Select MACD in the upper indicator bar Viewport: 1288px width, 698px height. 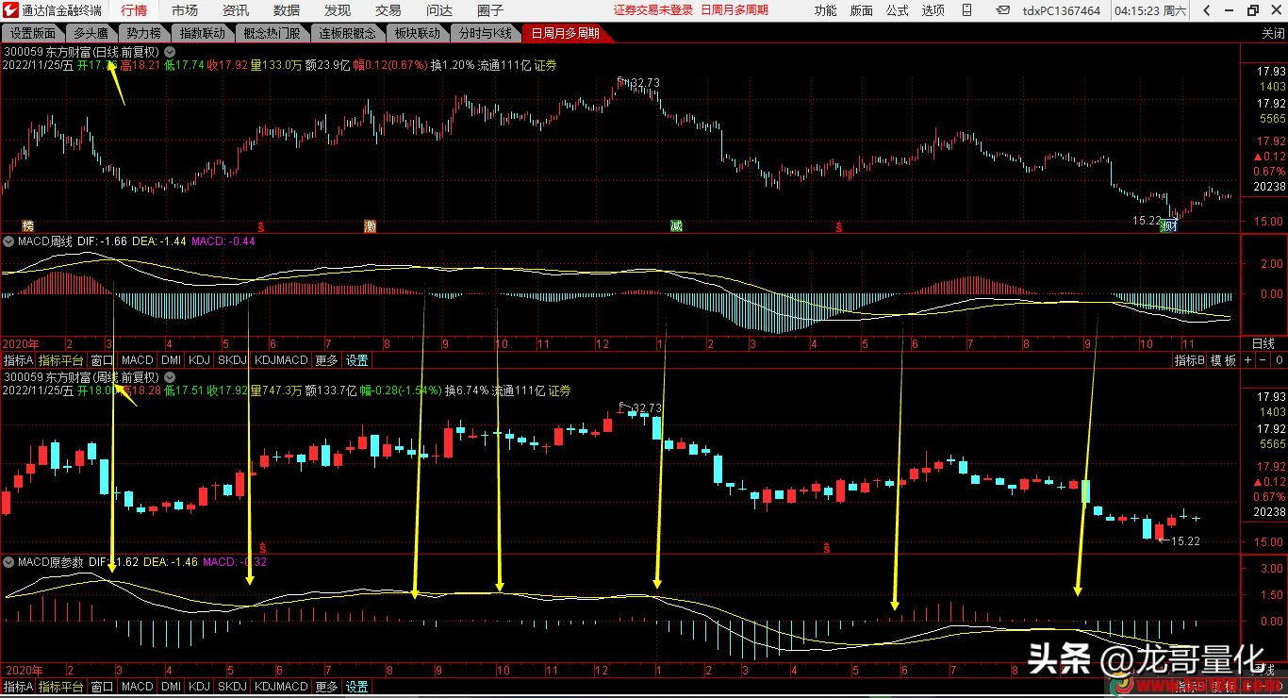[138, 360]
